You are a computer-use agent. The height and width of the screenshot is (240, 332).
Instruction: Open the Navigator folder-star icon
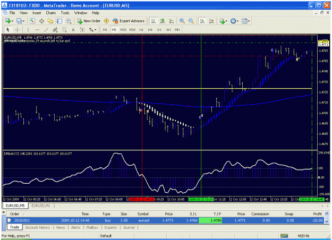pyautogui.click(x=50, y=21)
